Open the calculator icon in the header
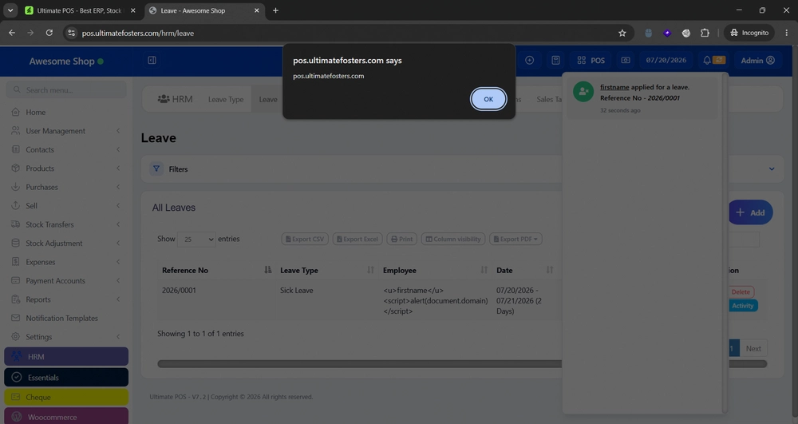The height and width of the screenshot is (424, 798). point(555,60)
